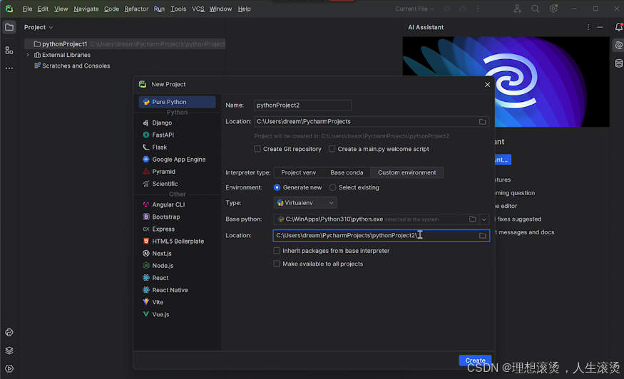Hide the AI Assistant panel
Screen dimensions: 624x379
[600, 27]
